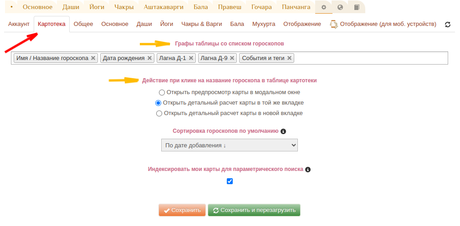Toggle the indexing checkbox for parametric search
This screenshot has height=226, width=460.
click(230, 181)
